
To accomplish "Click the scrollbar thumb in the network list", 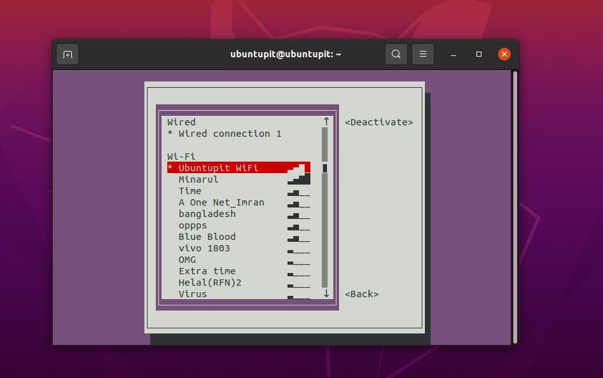I will pyautogui.click(x=324, y=167).
